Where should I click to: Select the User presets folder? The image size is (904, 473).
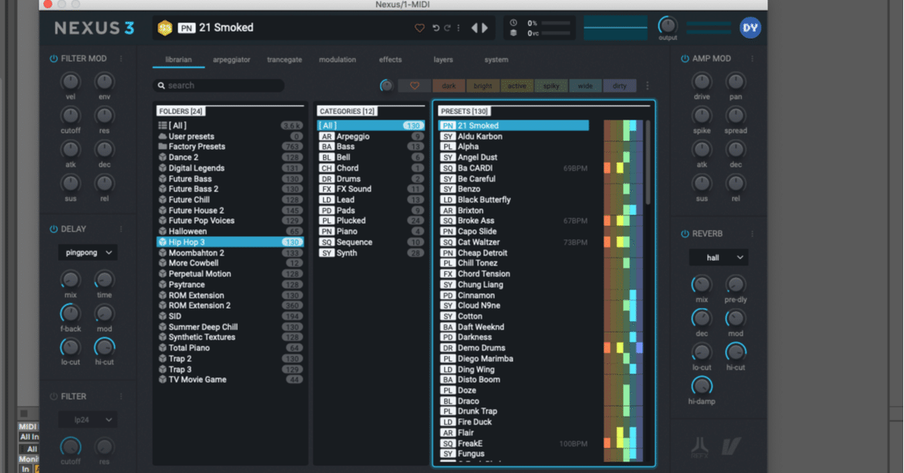click(x=230, y=137)
